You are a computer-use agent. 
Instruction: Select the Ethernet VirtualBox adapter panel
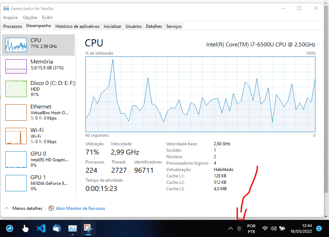[38, 112]
